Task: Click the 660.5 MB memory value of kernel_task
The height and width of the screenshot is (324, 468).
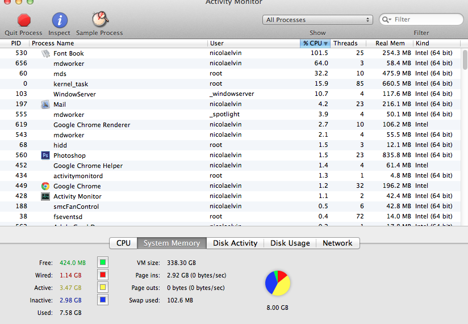Action: pos(396,83)
